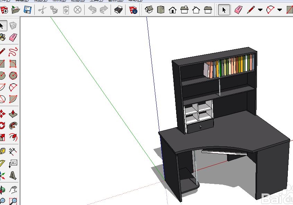Click the Make Component icon in the left toolbar
Screen dimensions: 293x205
[13, 26]
